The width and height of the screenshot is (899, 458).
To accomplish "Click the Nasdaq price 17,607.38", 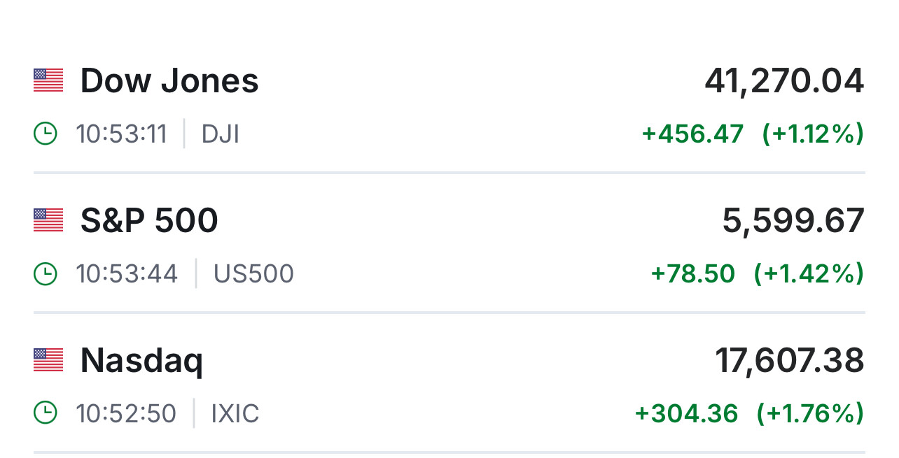I will click(789, 361).
